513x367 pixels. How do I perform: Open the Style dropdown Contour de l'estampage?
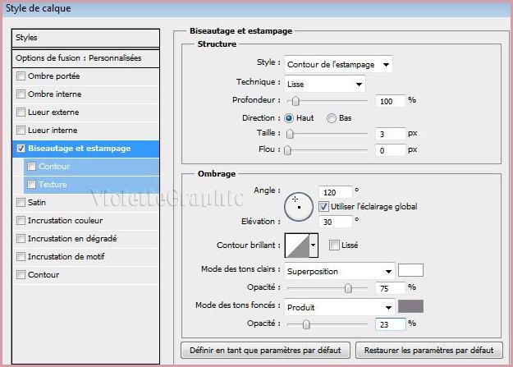point(337,64)
